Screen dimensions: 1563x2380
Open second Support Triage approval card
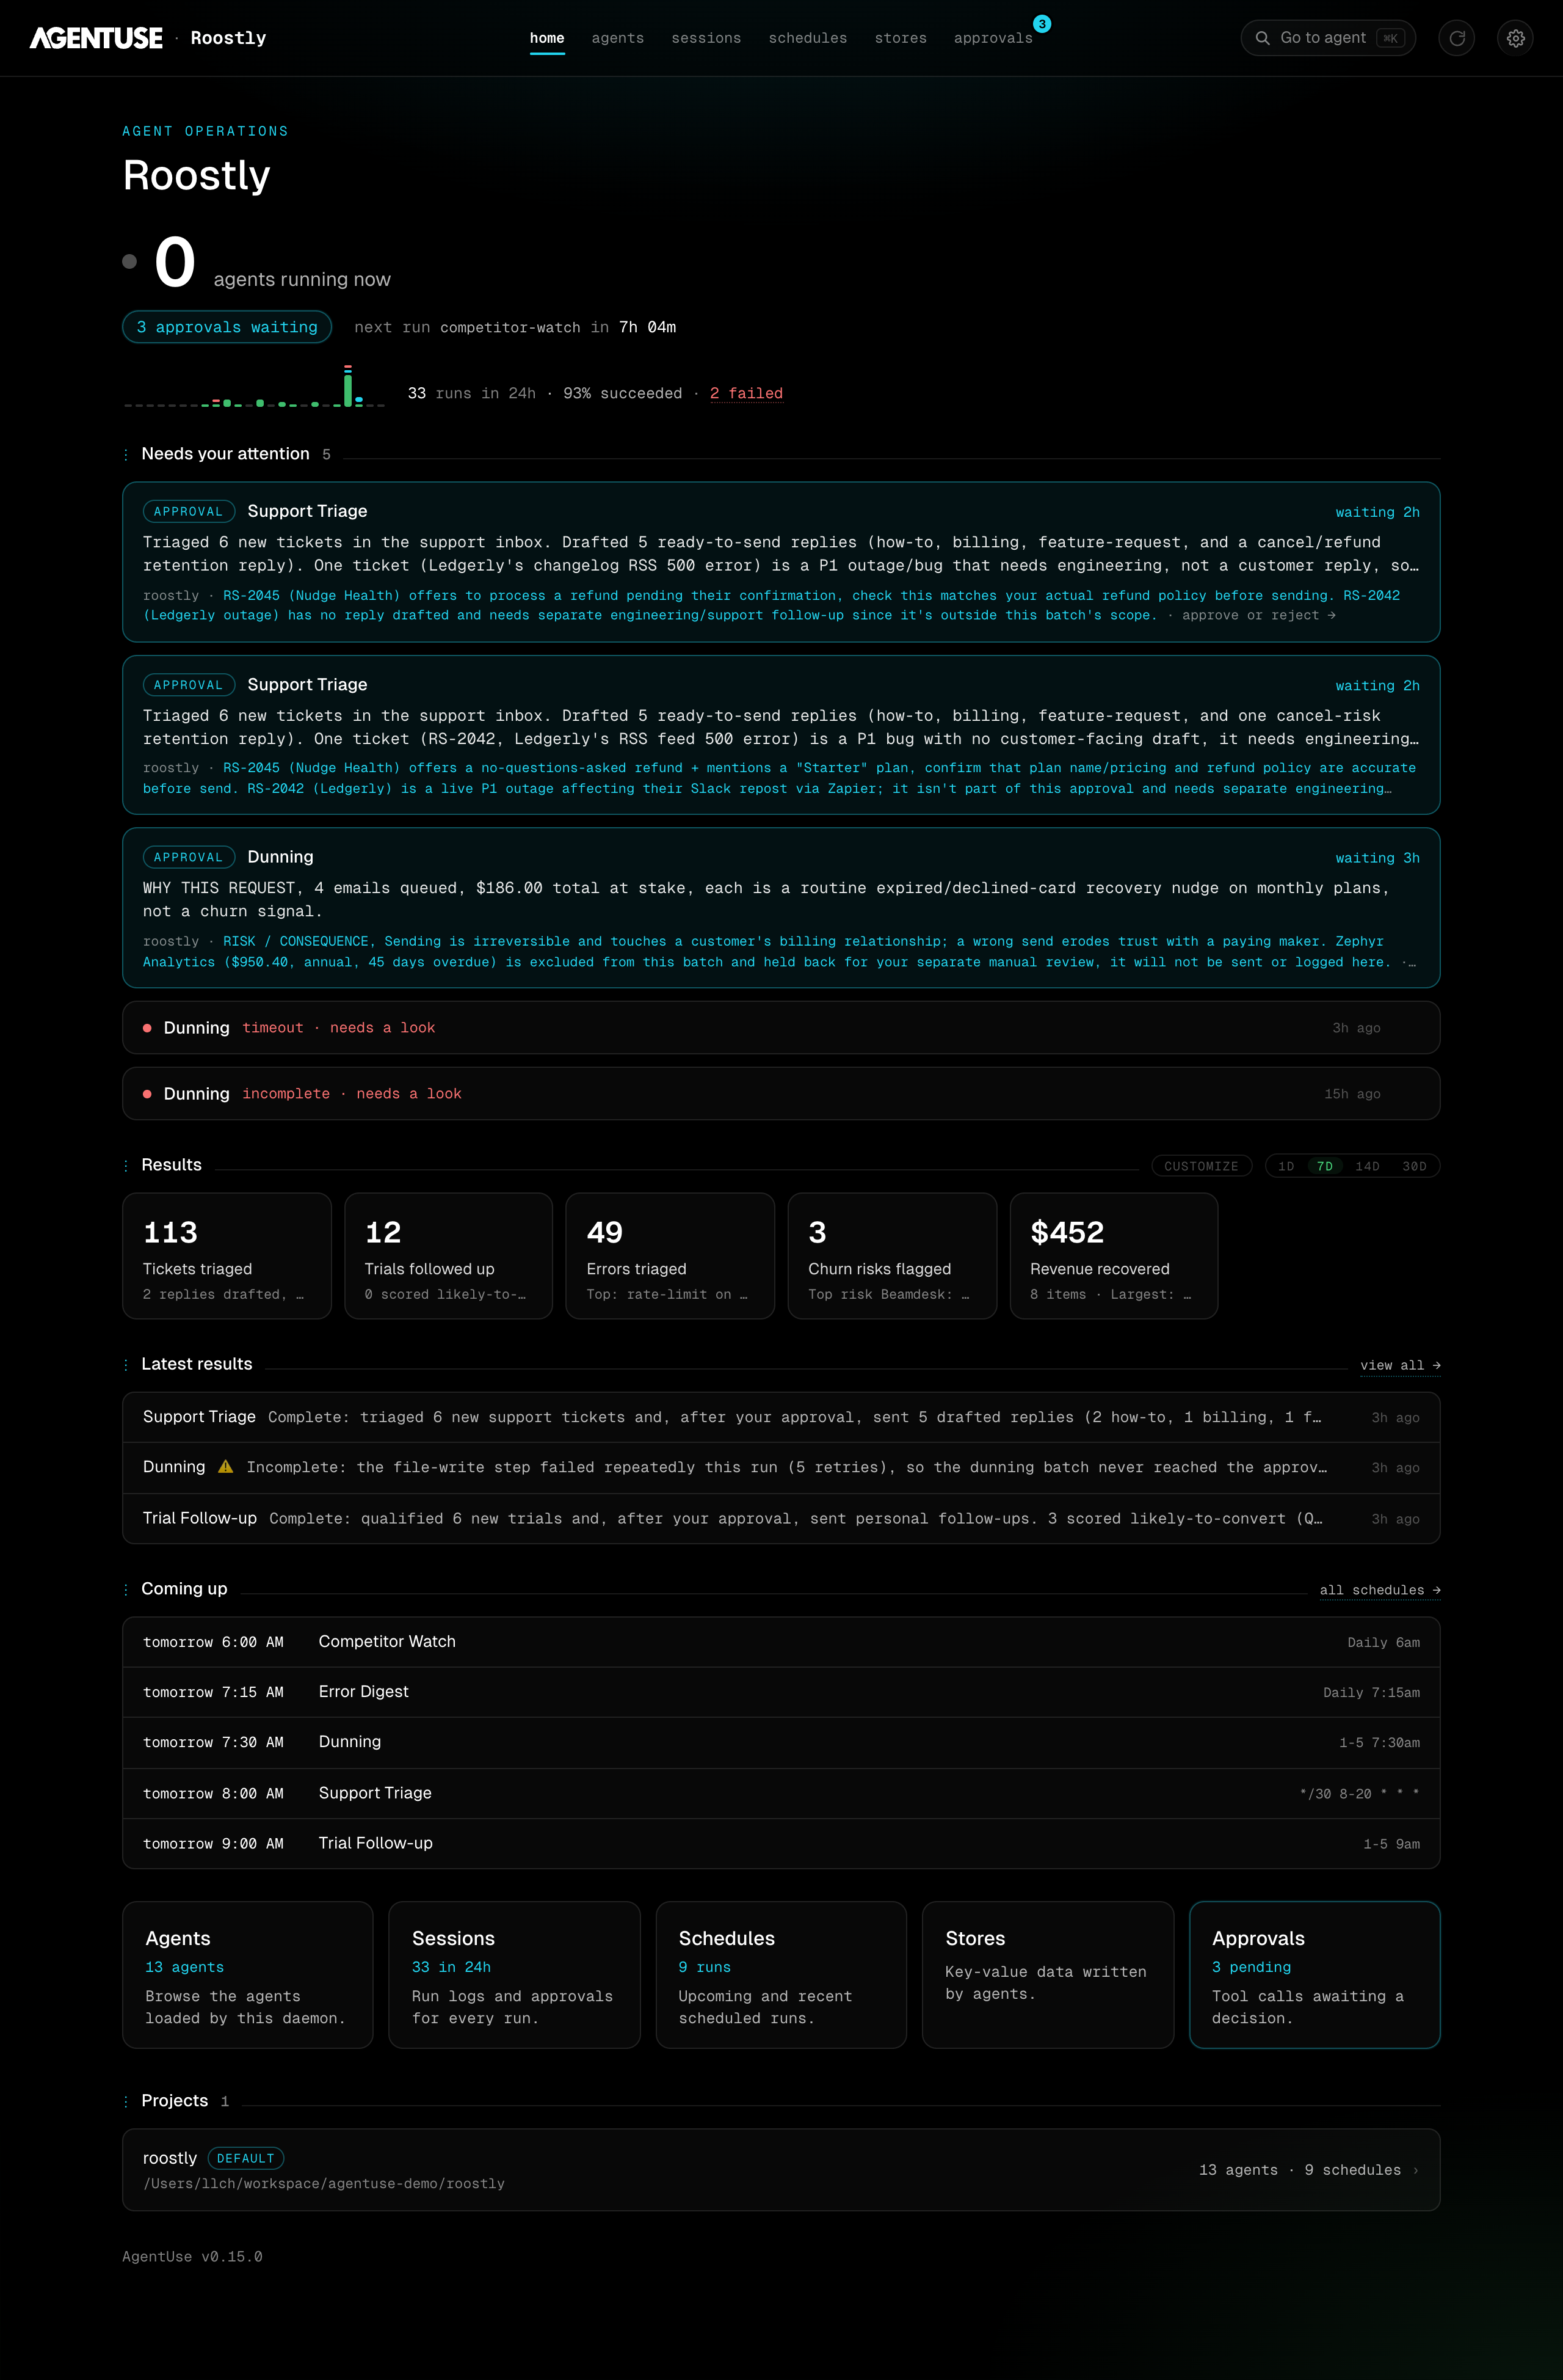[x=780, y=735]
